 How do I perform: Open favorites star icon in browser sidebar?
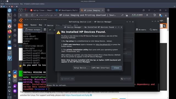15,25
